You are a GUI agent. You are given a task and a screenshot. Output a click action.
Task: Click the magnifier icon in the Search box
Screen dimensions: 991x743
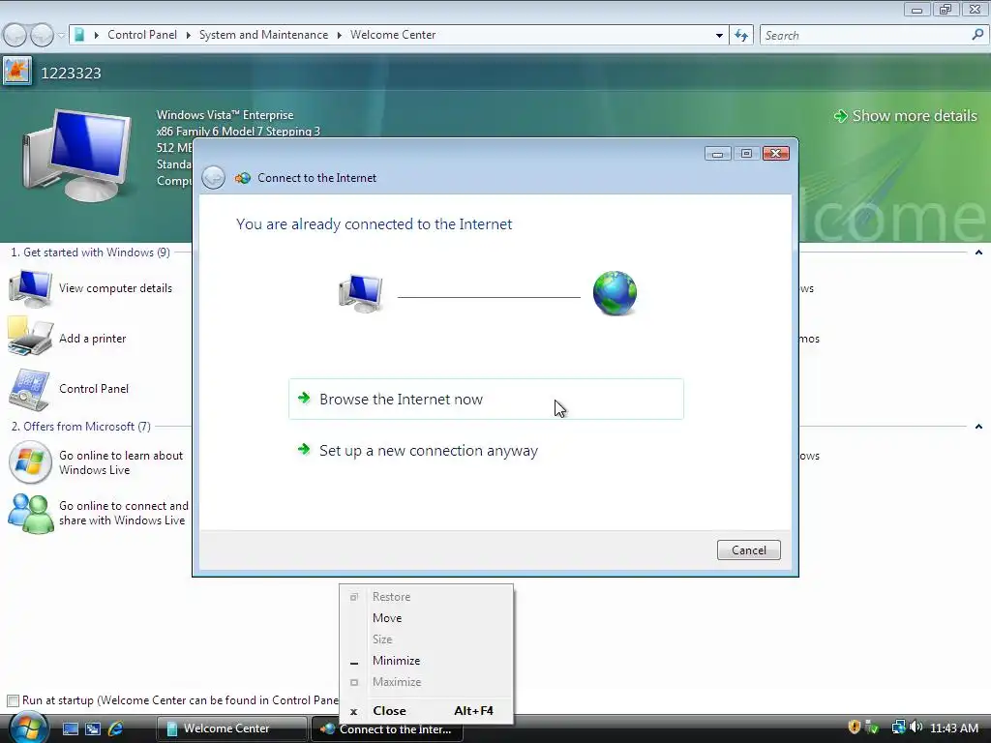coord(977,36)
